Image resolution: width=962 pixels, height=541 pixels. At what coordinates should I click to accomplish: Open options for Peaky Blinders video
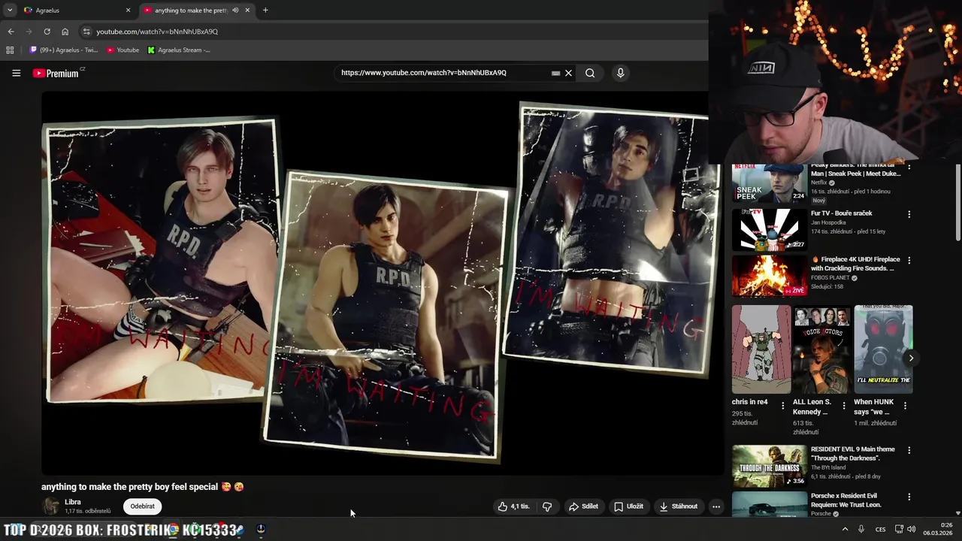(909, 168)
